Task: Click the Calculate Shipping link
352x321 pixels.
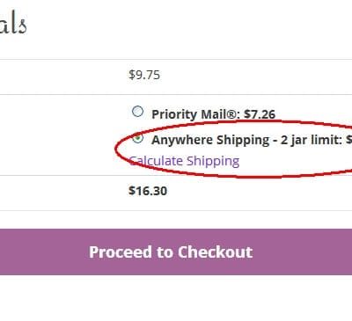Action: click(184, 161)
